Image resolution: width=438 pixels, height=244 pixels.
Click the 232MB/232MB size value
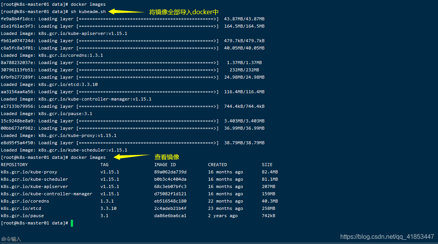pos(244,70)
